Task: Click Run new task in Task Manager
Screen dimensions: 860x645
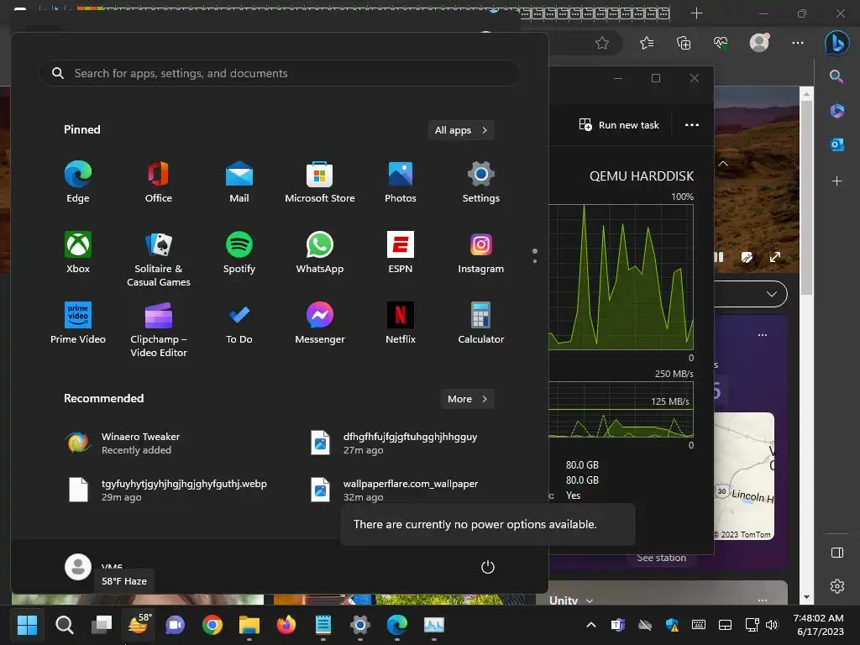Action: tap(619, 125)
